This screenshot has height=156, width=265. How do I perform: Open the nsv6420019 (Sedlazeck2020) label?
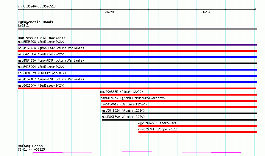pyautogui.click(x=124, y=104)
